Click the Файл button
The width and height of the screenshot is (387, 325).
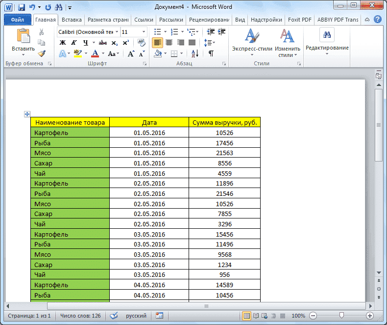pos(18,20)
